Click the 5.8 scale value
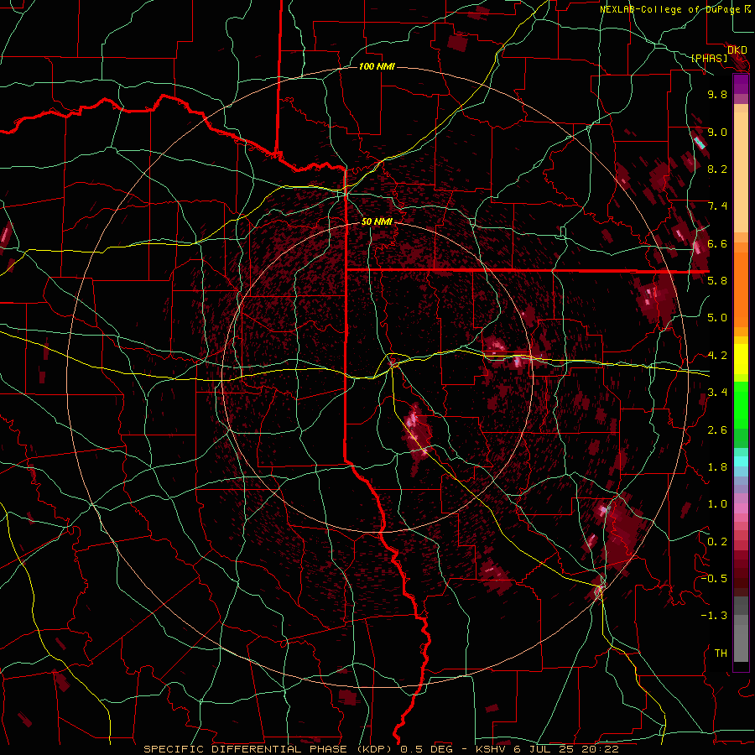 [x=717, y=281]
